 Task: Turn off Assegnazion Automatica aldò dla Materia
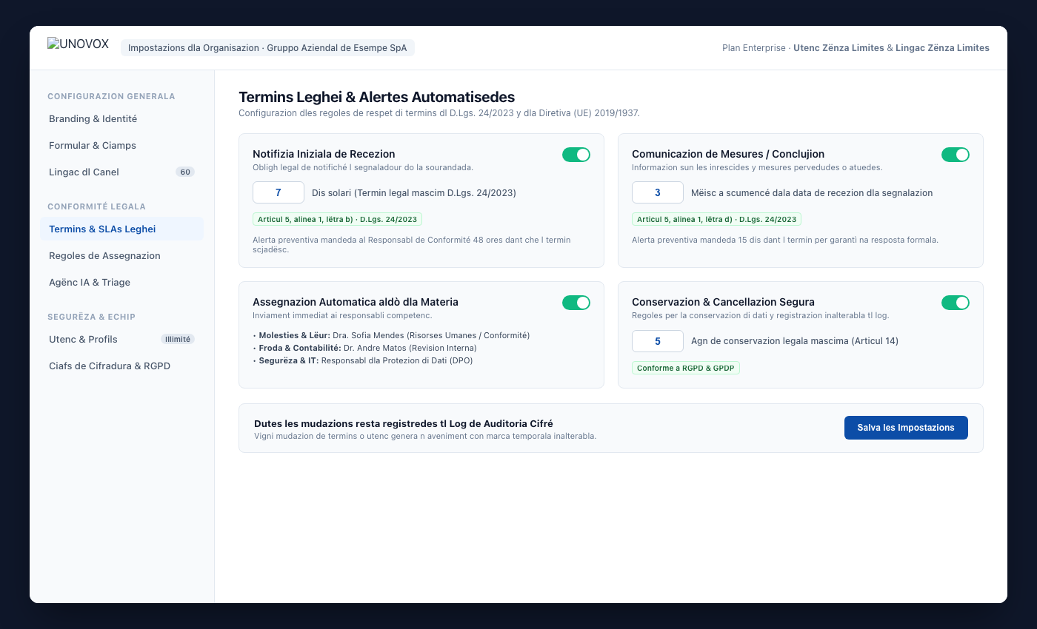(576, 303)
